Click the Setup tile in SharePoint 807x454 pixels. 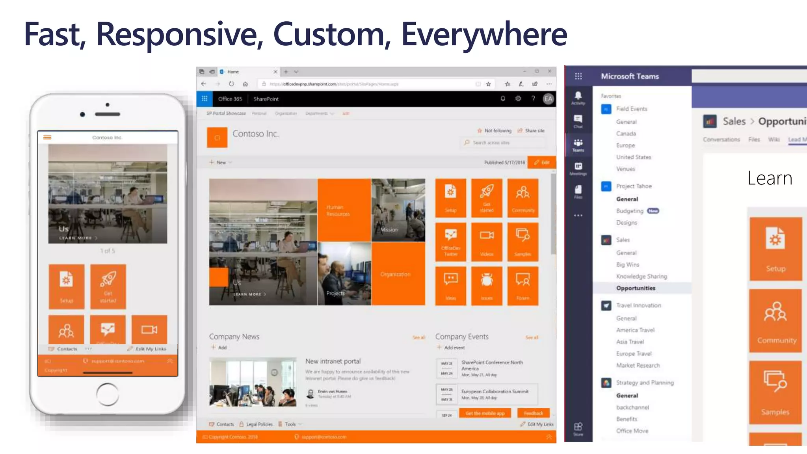pyautogui.click(x=450, y=198)
